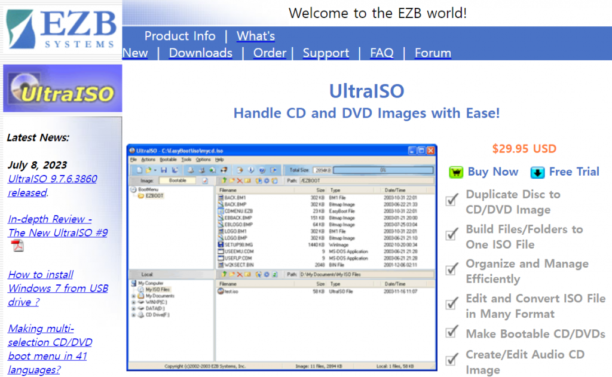Click the Bootable image type label field

pos(178,180)
